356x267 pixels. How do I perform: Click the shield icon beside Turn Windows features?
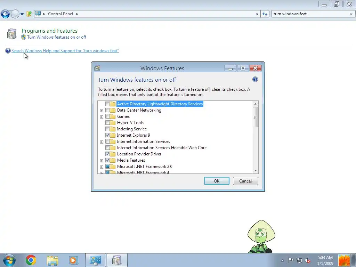point(24,37)
